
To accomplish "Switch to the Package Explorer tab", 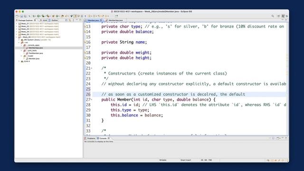I will [25, 20].
